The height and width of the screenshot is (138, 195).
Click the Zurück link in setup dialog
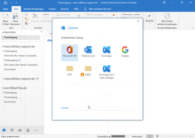65,108
